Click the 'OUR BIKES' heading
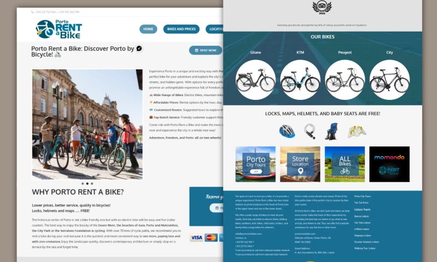Screen dimensions: 437x262 [x=322, y=37]
